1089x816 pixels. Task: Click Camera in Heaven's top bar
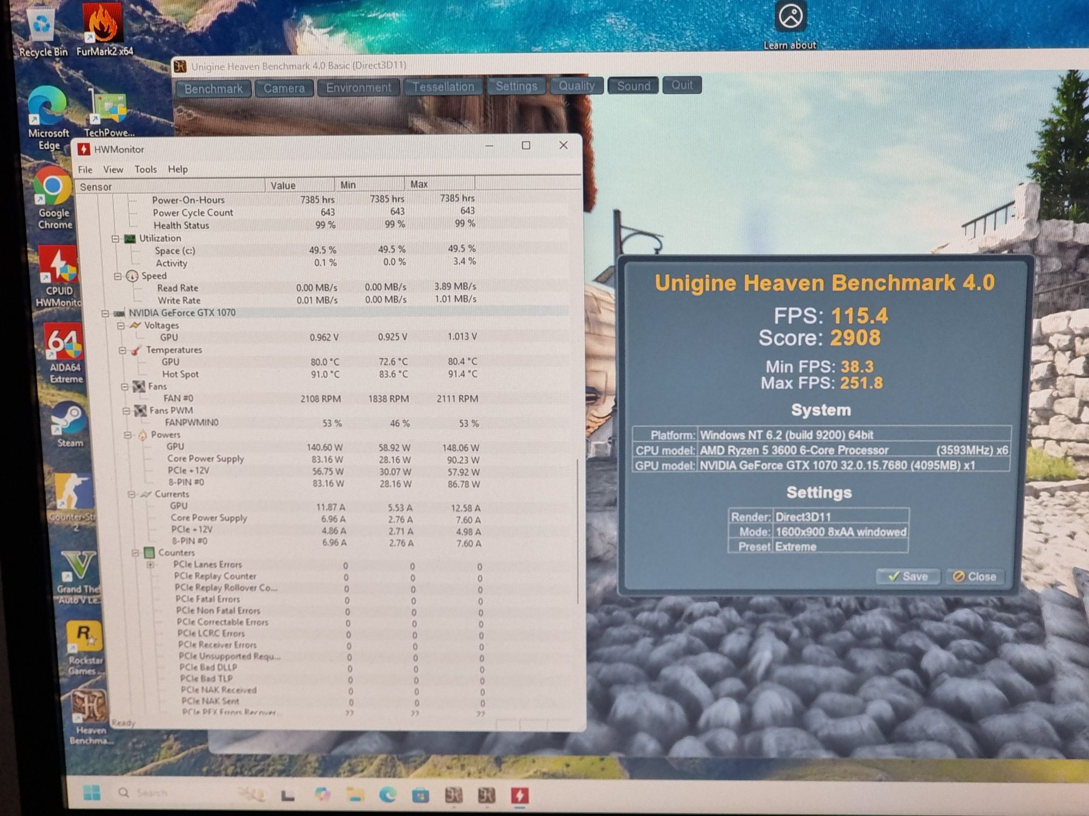[284, 88]
